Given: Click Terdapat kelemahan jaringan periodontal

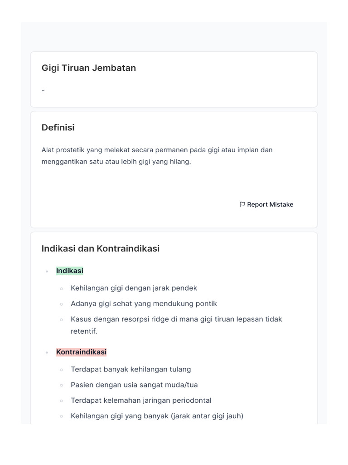Looking at the screenshot, I should (x=141, y=400).
